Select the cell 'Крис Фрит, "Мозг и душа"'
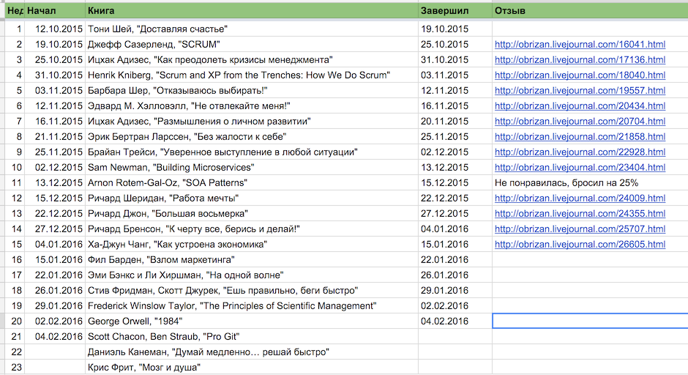 point(252,367)
